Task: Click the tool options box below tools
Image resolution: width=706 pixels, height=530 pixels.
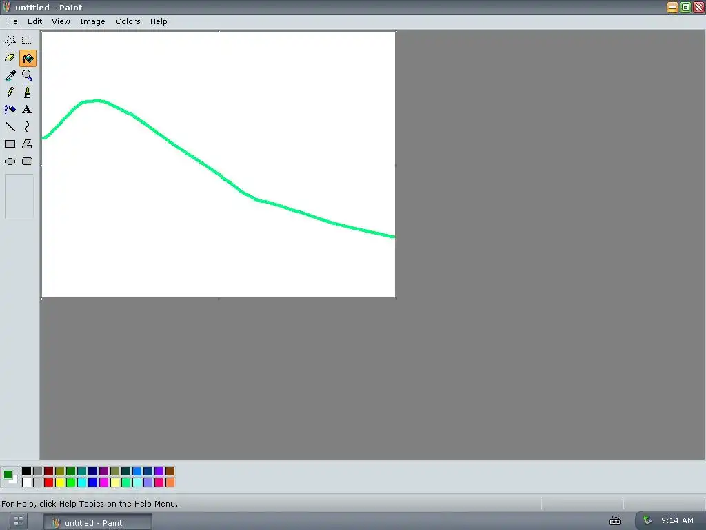Action: coord(19,197)
